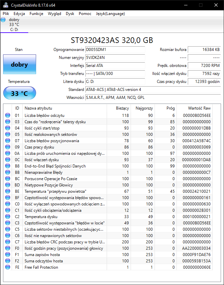Click the status orb for attribute 0C
Screen dimensions: 224x285
(8, 159)
